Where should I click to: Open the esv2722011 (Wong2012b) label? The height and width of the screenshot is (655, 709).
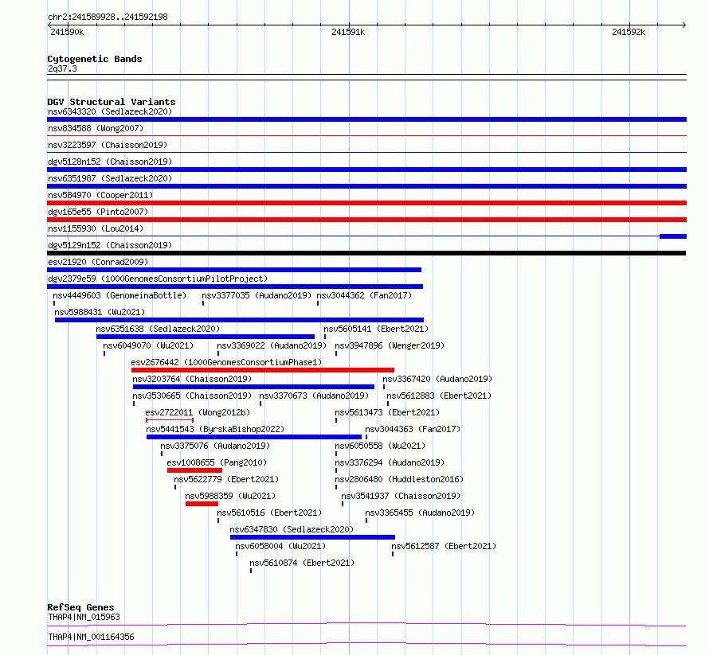click(198, 412)
